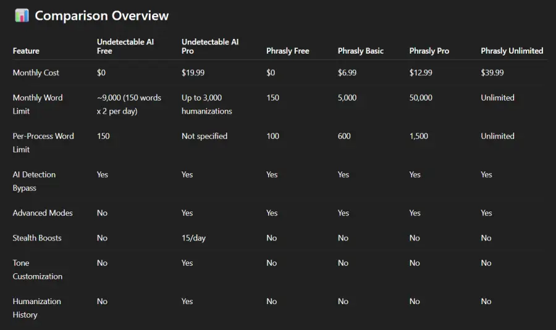Click No for Phrasly Free Tone Customization
Image resolution: width=556 pixels, height=330 pixels.
272,263
